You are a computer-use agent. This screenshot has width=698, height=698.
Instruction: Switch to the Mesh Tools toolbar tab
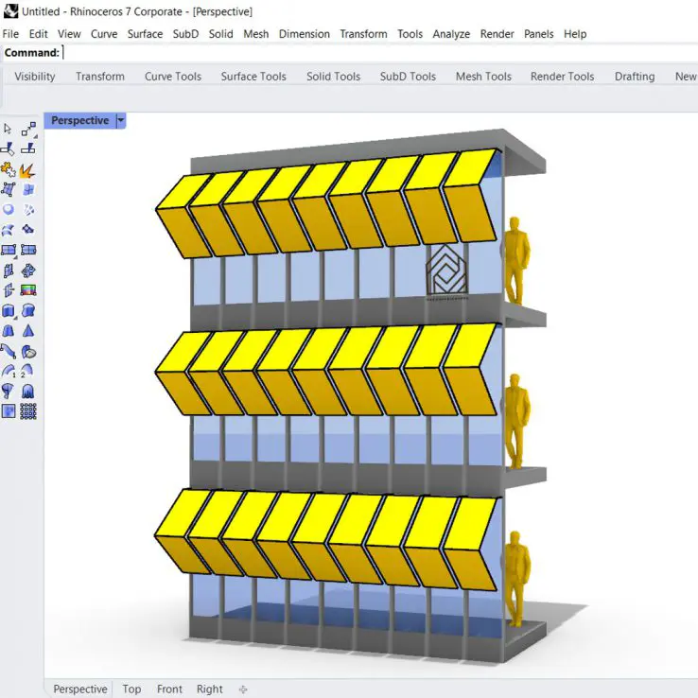(x=483, y=77)
